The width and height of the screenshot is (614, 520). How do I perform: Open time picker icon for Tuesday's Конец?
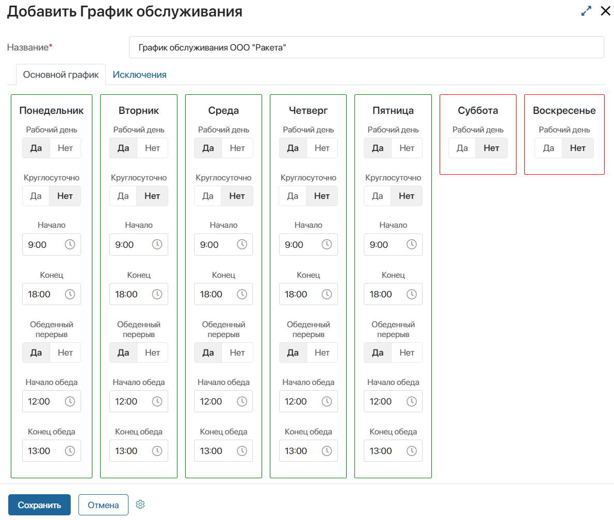coord(157,294)
